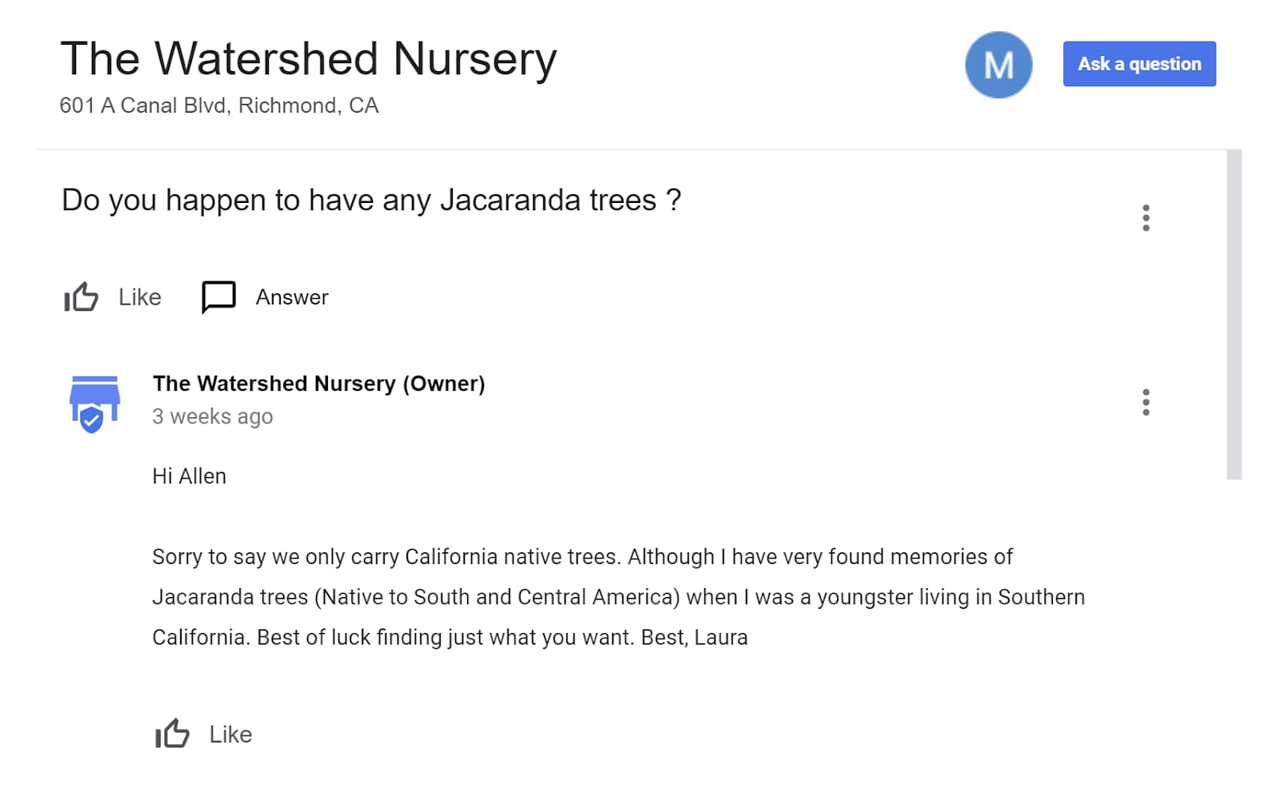
Task: Click the thumbs-up icon below the owner's reply
Action: [x=172, y=734]
